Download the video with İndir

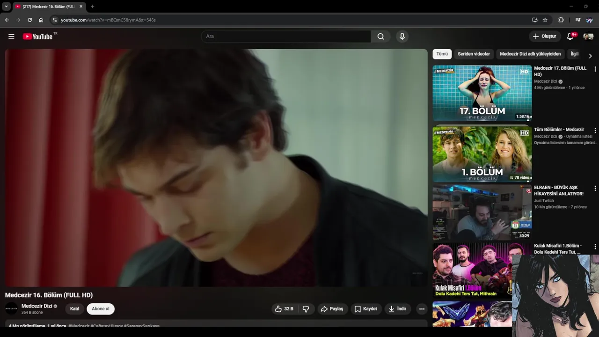pos(397,309)
